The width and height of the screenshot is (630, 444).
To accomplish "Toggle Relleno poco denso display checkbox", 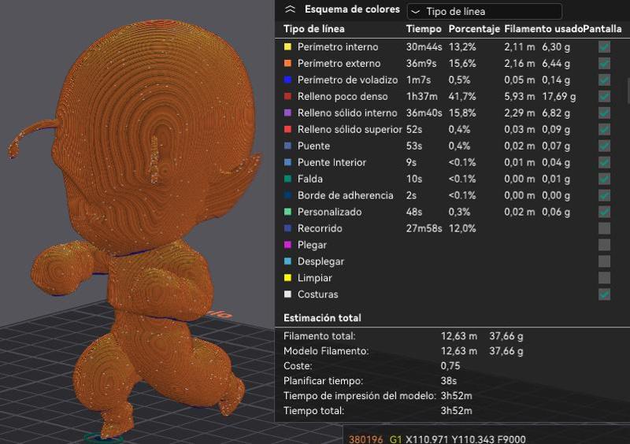I will (x=604, y=96).
